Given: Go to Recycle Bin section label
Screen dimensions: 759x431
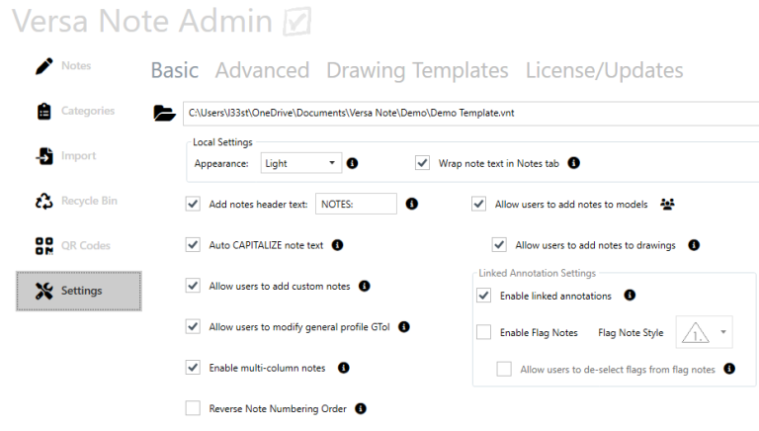Looking at the screenshot, I should tap(89, 201).
